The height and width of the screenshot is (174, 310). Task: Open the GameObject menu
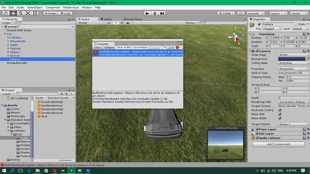(35, 7)
